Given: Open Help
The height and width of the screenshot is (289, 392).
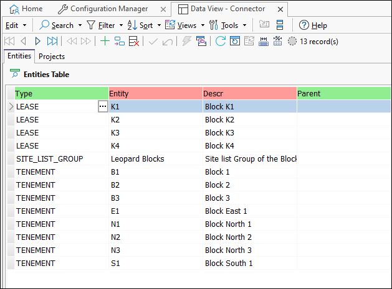Looking at the screenshot, I should click(313, 25).
